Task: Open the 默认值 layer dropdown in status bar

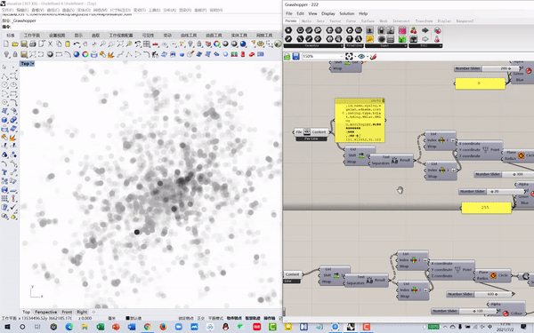Action: 133,319
